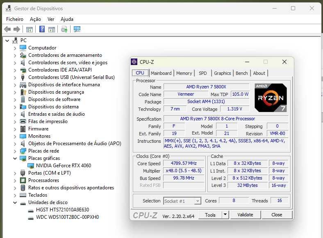Open the About tab

[x=259, y=73]
